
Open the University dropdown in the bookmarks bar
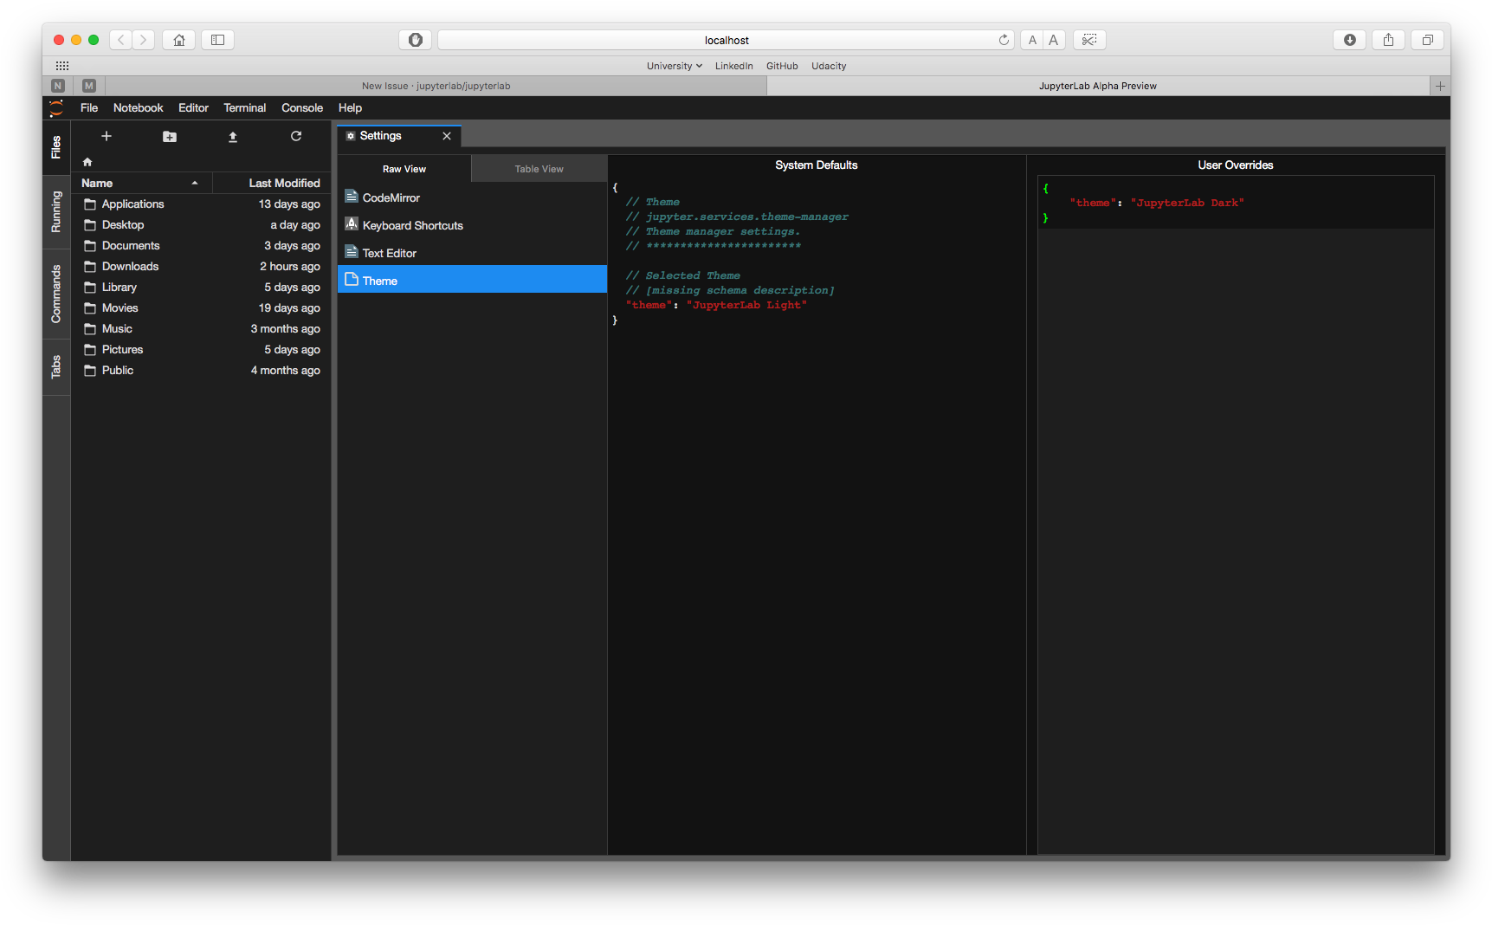[674, 65]
